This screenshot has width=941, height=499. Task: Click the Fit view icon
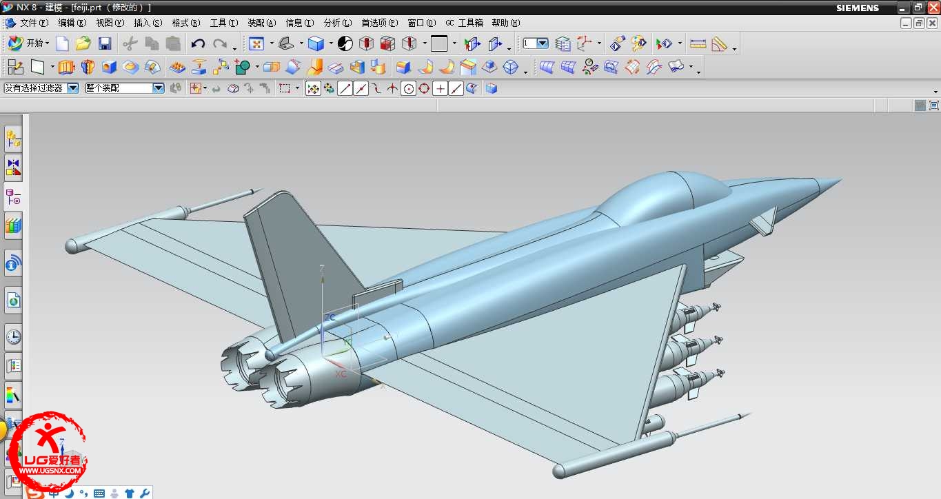tap(256, 44)
